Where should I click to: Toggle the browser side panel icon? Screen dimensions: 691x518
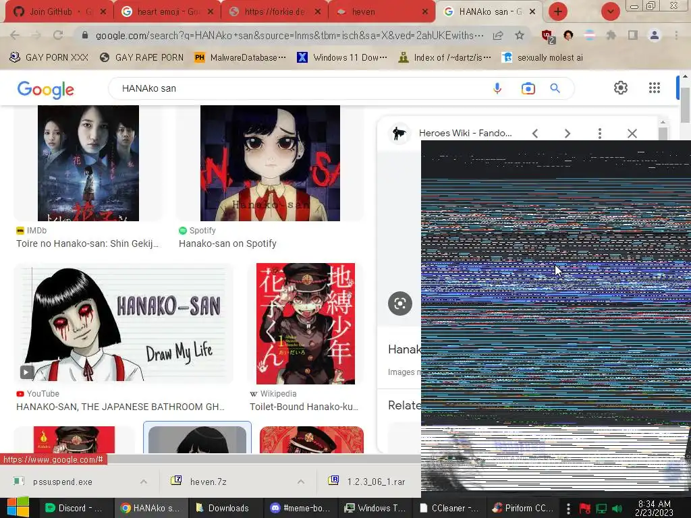pyautogui.click(x=633, y=35)
